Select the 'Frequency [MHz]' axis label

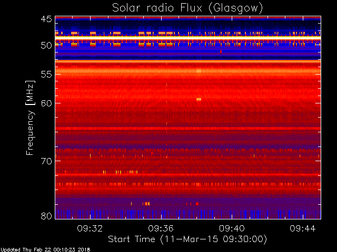pos(30,118)
